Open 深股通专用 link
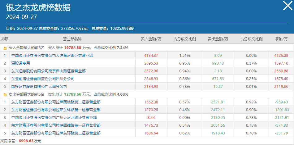The image size is (294, 145). click(x=20, y=63)
